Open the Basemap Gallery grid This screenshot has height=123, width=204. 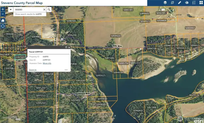(x=201, y=3)
